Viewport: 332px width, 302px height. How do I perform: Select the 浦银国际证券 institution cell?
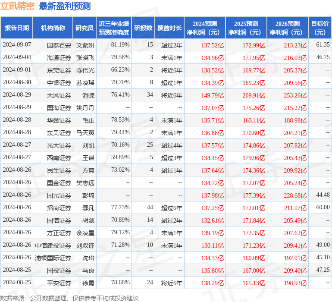[x=53, y=258]
